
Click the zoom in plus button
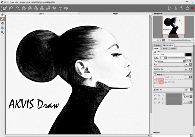[193, 40]
